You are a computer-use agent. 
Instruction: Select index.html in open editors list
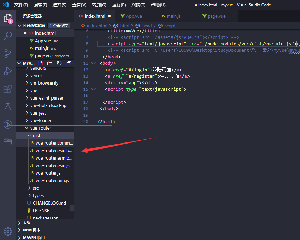click(45, 33)
